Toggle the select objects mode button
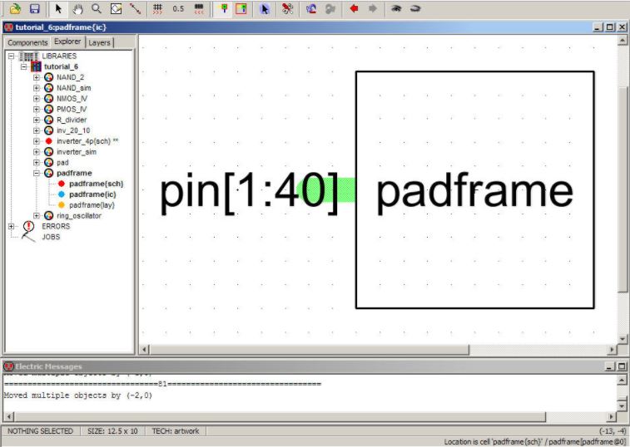 pyautogui.click(x=265, y=9)
